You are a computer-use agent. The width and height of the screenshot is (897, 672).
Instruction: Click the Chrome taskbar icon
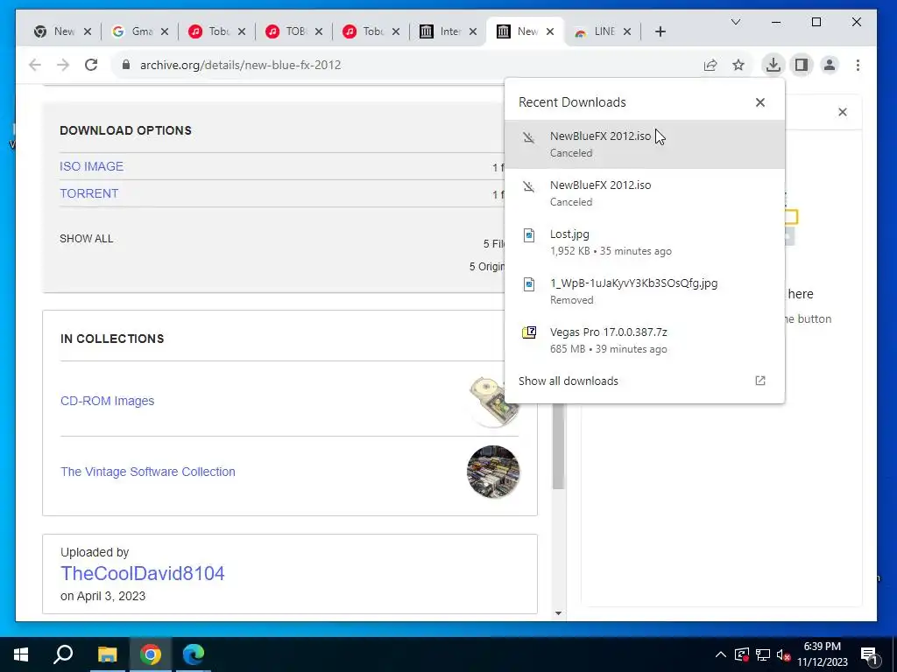(151, 654)
